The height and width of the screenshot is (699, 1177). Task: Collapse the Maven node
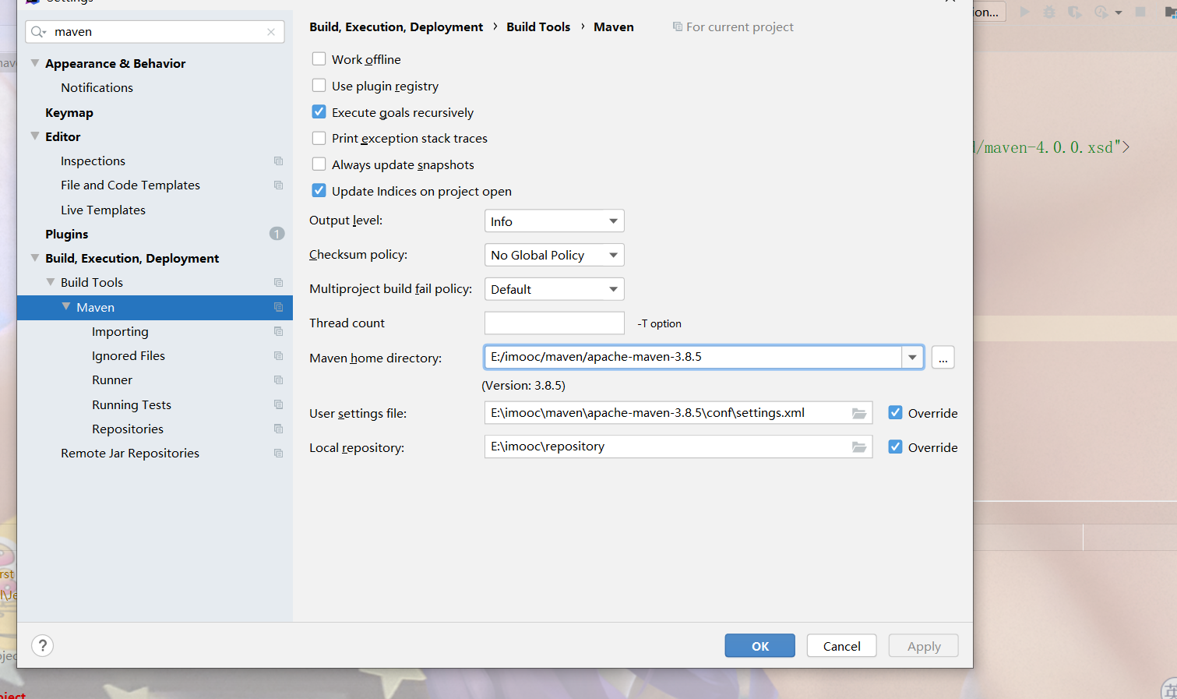66,306
